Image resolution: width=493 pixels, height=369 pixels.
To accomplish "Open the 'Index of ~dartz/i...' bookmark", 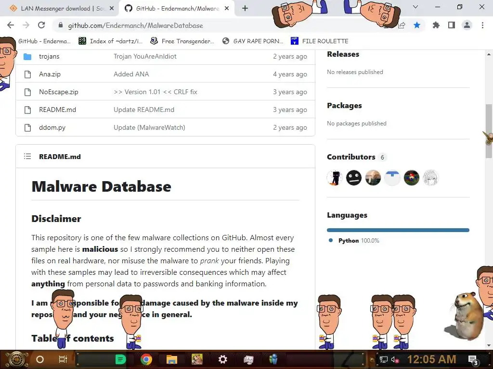I will point(110,41).
